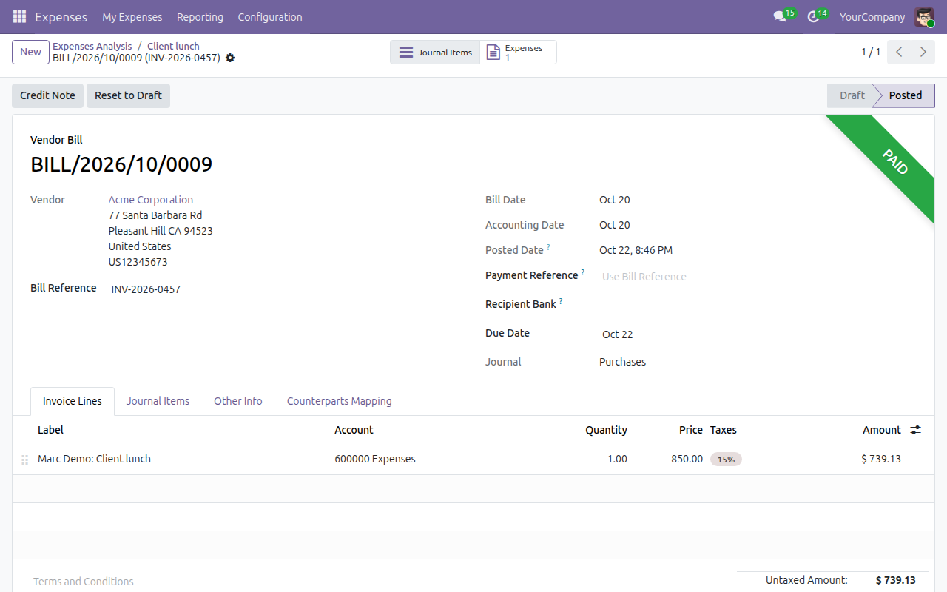Click the Untaxed Amount total value
Viewport: 947px width, 592px height.
tap(895, 580)
